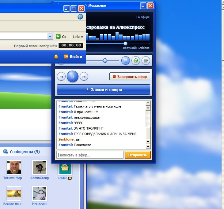Click the Сообщества (5) heading
This screenshot has height=209, width=224.
(x=25, y=152)
